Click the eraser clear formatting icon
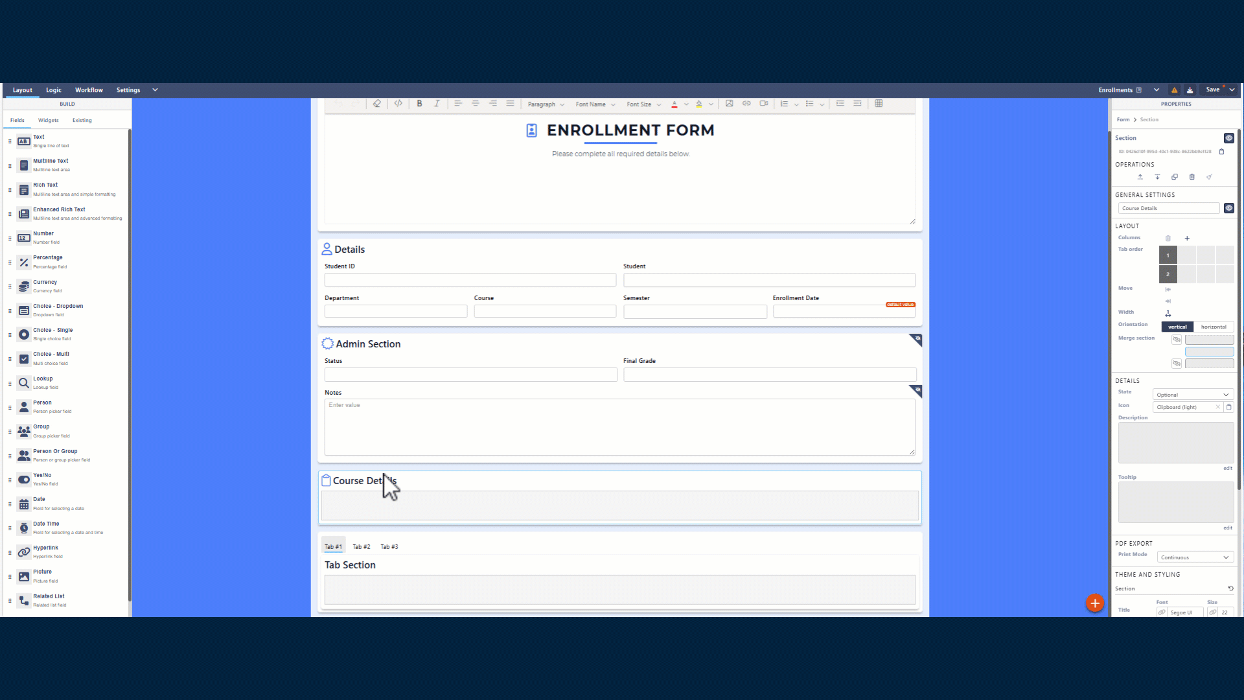Screen dimensions: 1244x700 click(x=376, y=104)
